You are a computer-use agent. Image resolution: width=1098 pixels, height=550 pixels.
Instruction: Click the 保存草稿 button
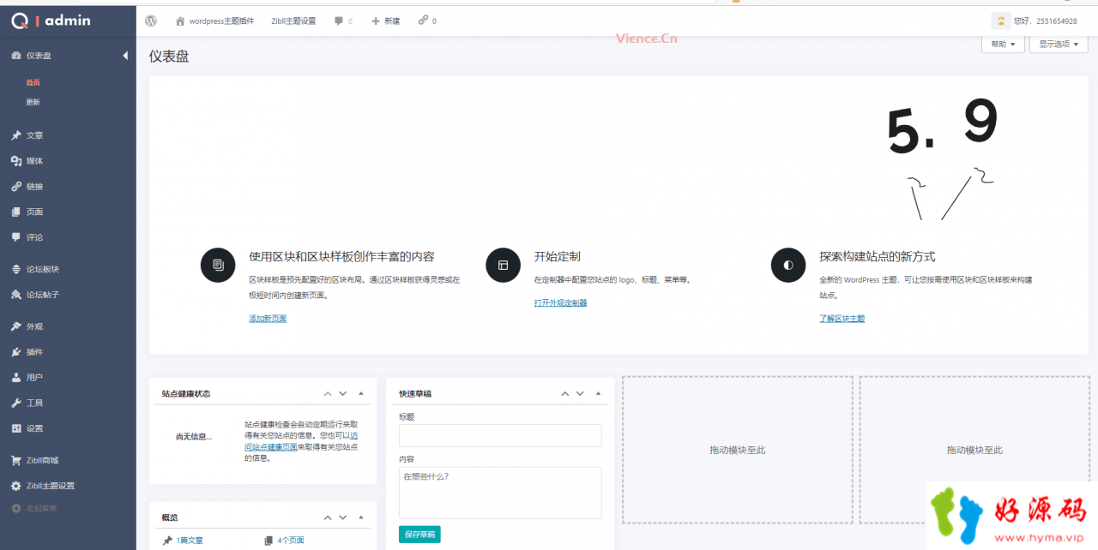(419, 535)
